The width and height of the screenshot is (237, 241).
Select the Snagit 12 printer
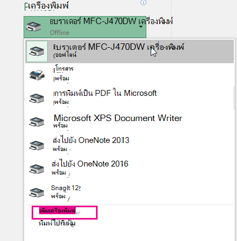(129, 193)
